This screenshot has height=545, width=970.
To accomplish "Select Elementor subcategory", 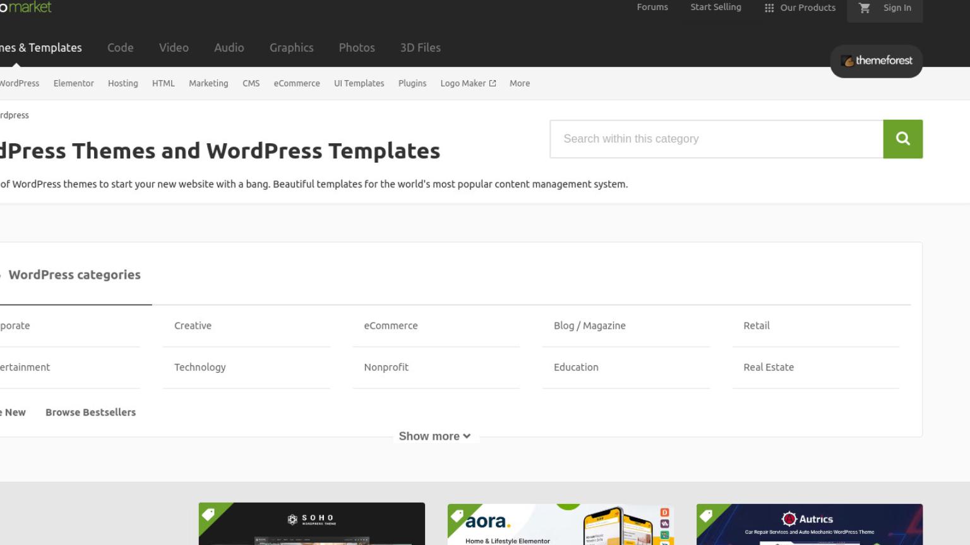I will [74, 83].
